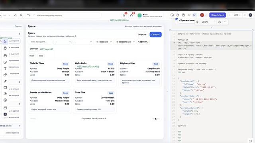Focus the 'Поиск в разделе' input
The width and height of the screenshot is (255, 143).
pyautogui.click(x=40, y=42)
